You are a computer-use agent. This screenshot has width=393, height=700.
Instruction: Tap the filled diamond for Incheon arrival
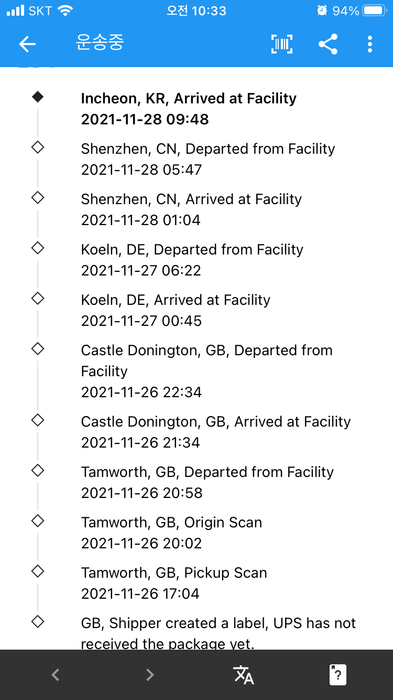(x=38, y=97)
